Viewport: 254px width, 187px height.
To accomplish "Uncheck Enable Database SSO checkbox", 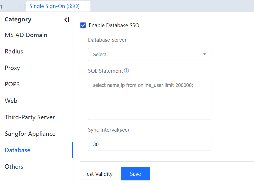I will click(x=83, y=25).
